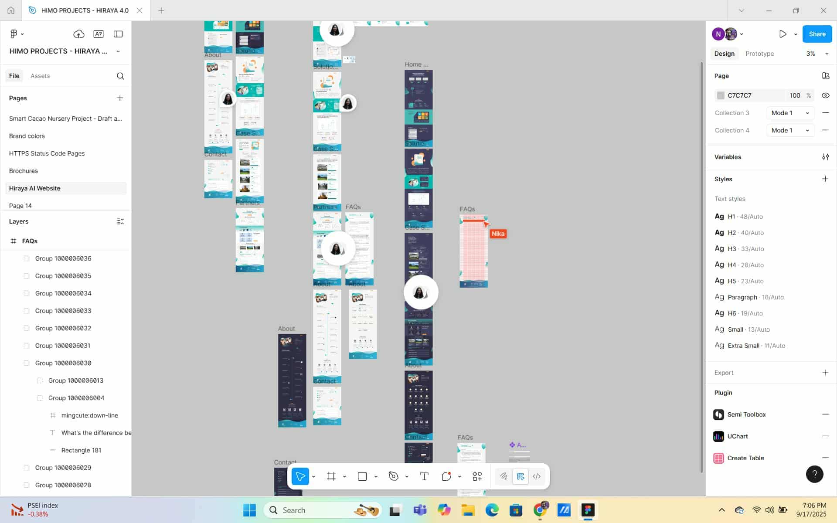Image resolution: width=837 pixels, height=523 pixels.
Task: Click the blue Share button
Action: [817, 34]
